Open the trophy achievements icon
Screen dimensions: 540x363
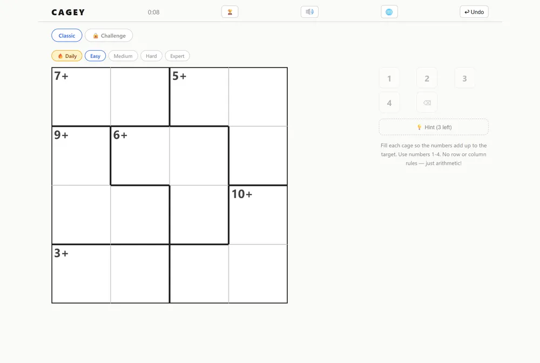coord(230,12)
